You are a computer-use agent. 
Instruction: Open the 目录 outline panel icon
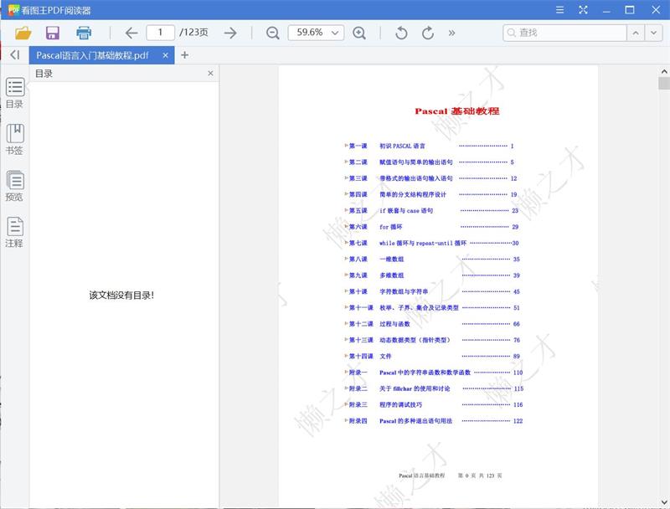click(15, 93)
